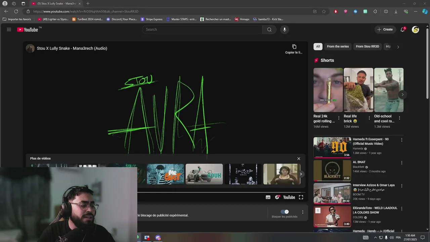The width and height of the screenshot is (430, 242).
Task: Open the Hrmaps bookmark
Action: tap(242, 19)
